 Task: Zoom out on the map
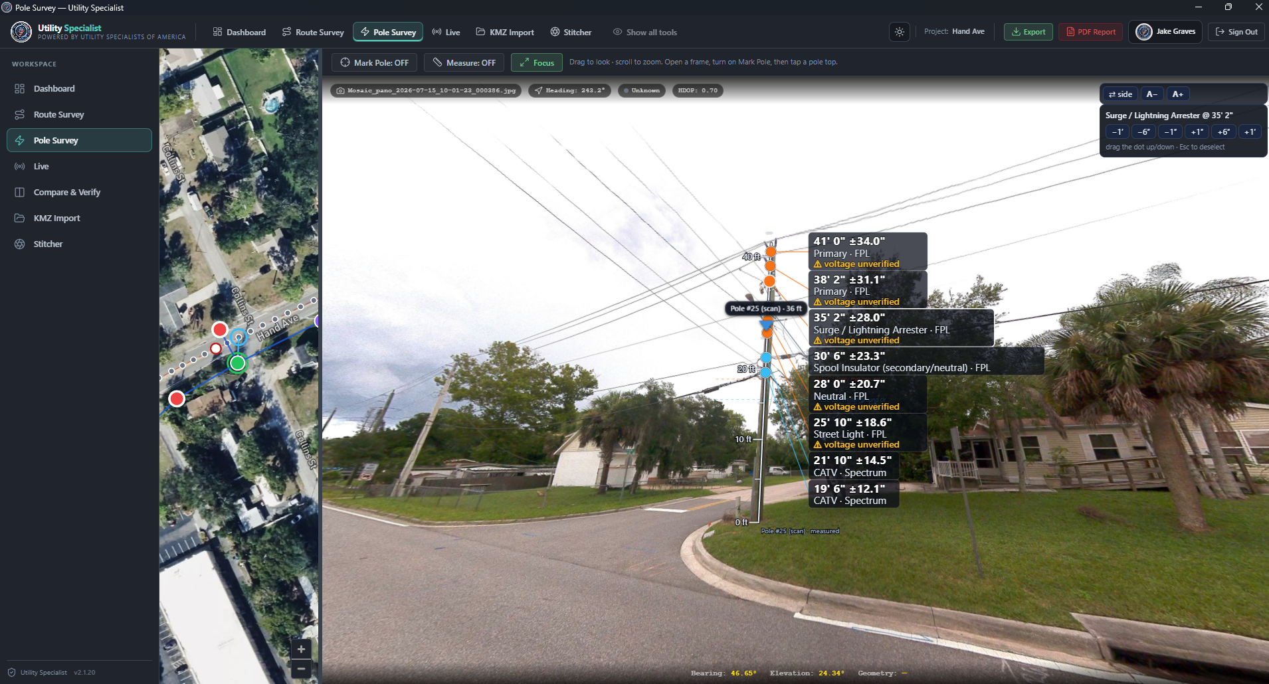click(301, 669)
